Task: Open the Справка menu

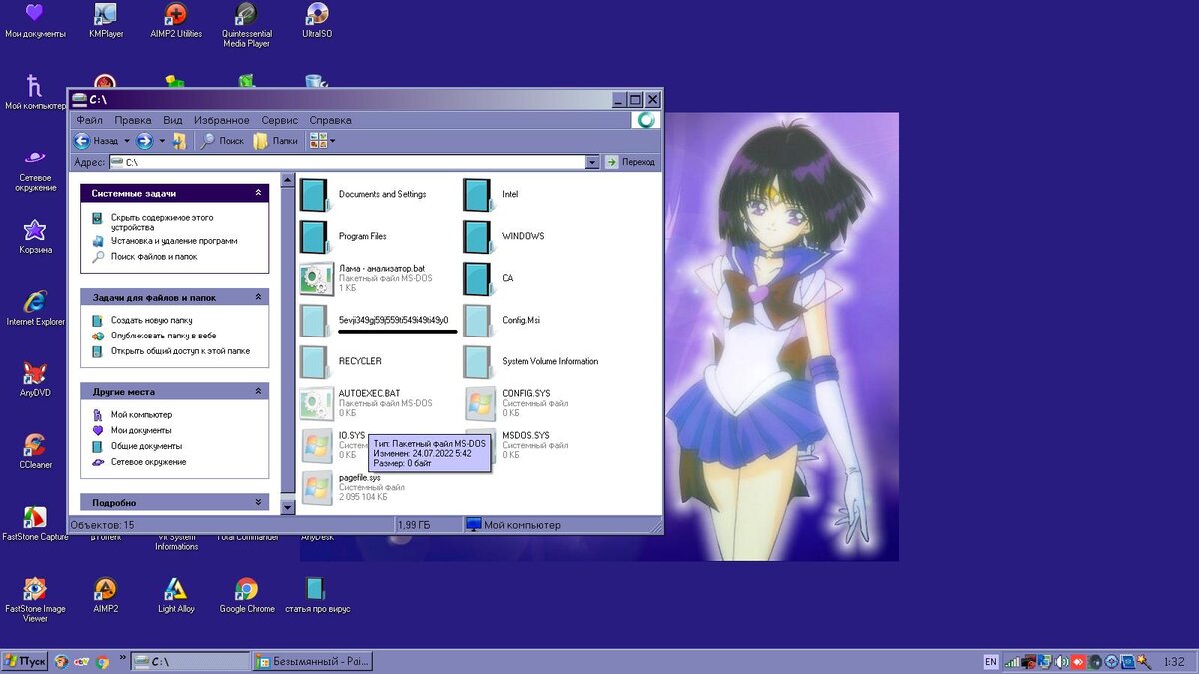Action: [x=330, y=120]
